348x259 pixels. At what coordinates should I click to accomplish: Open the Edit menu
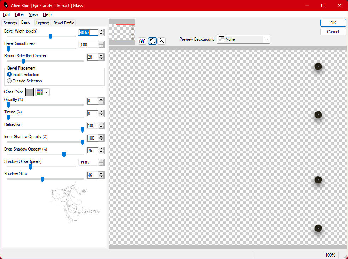[x=6, y=14]
